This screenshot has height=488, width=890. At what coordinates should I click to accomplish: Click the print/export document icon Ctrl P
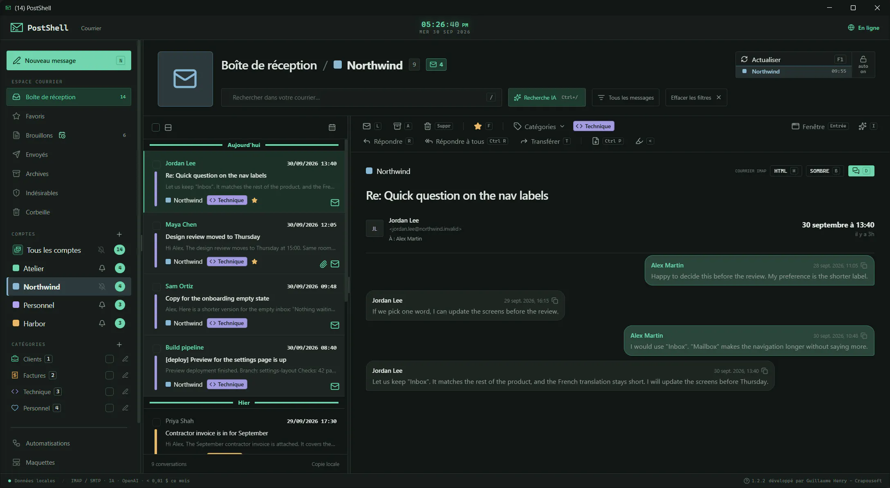pos(596,141)
